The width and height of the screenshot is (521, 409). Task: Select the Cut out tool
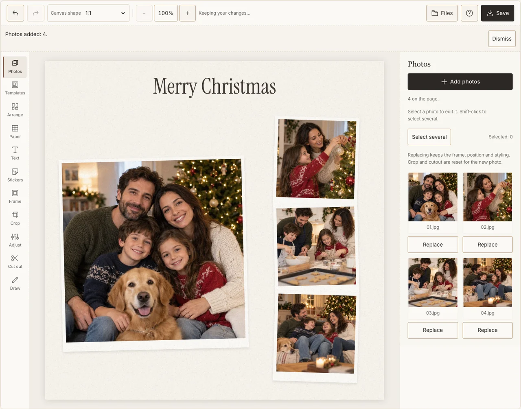[15, 262]
